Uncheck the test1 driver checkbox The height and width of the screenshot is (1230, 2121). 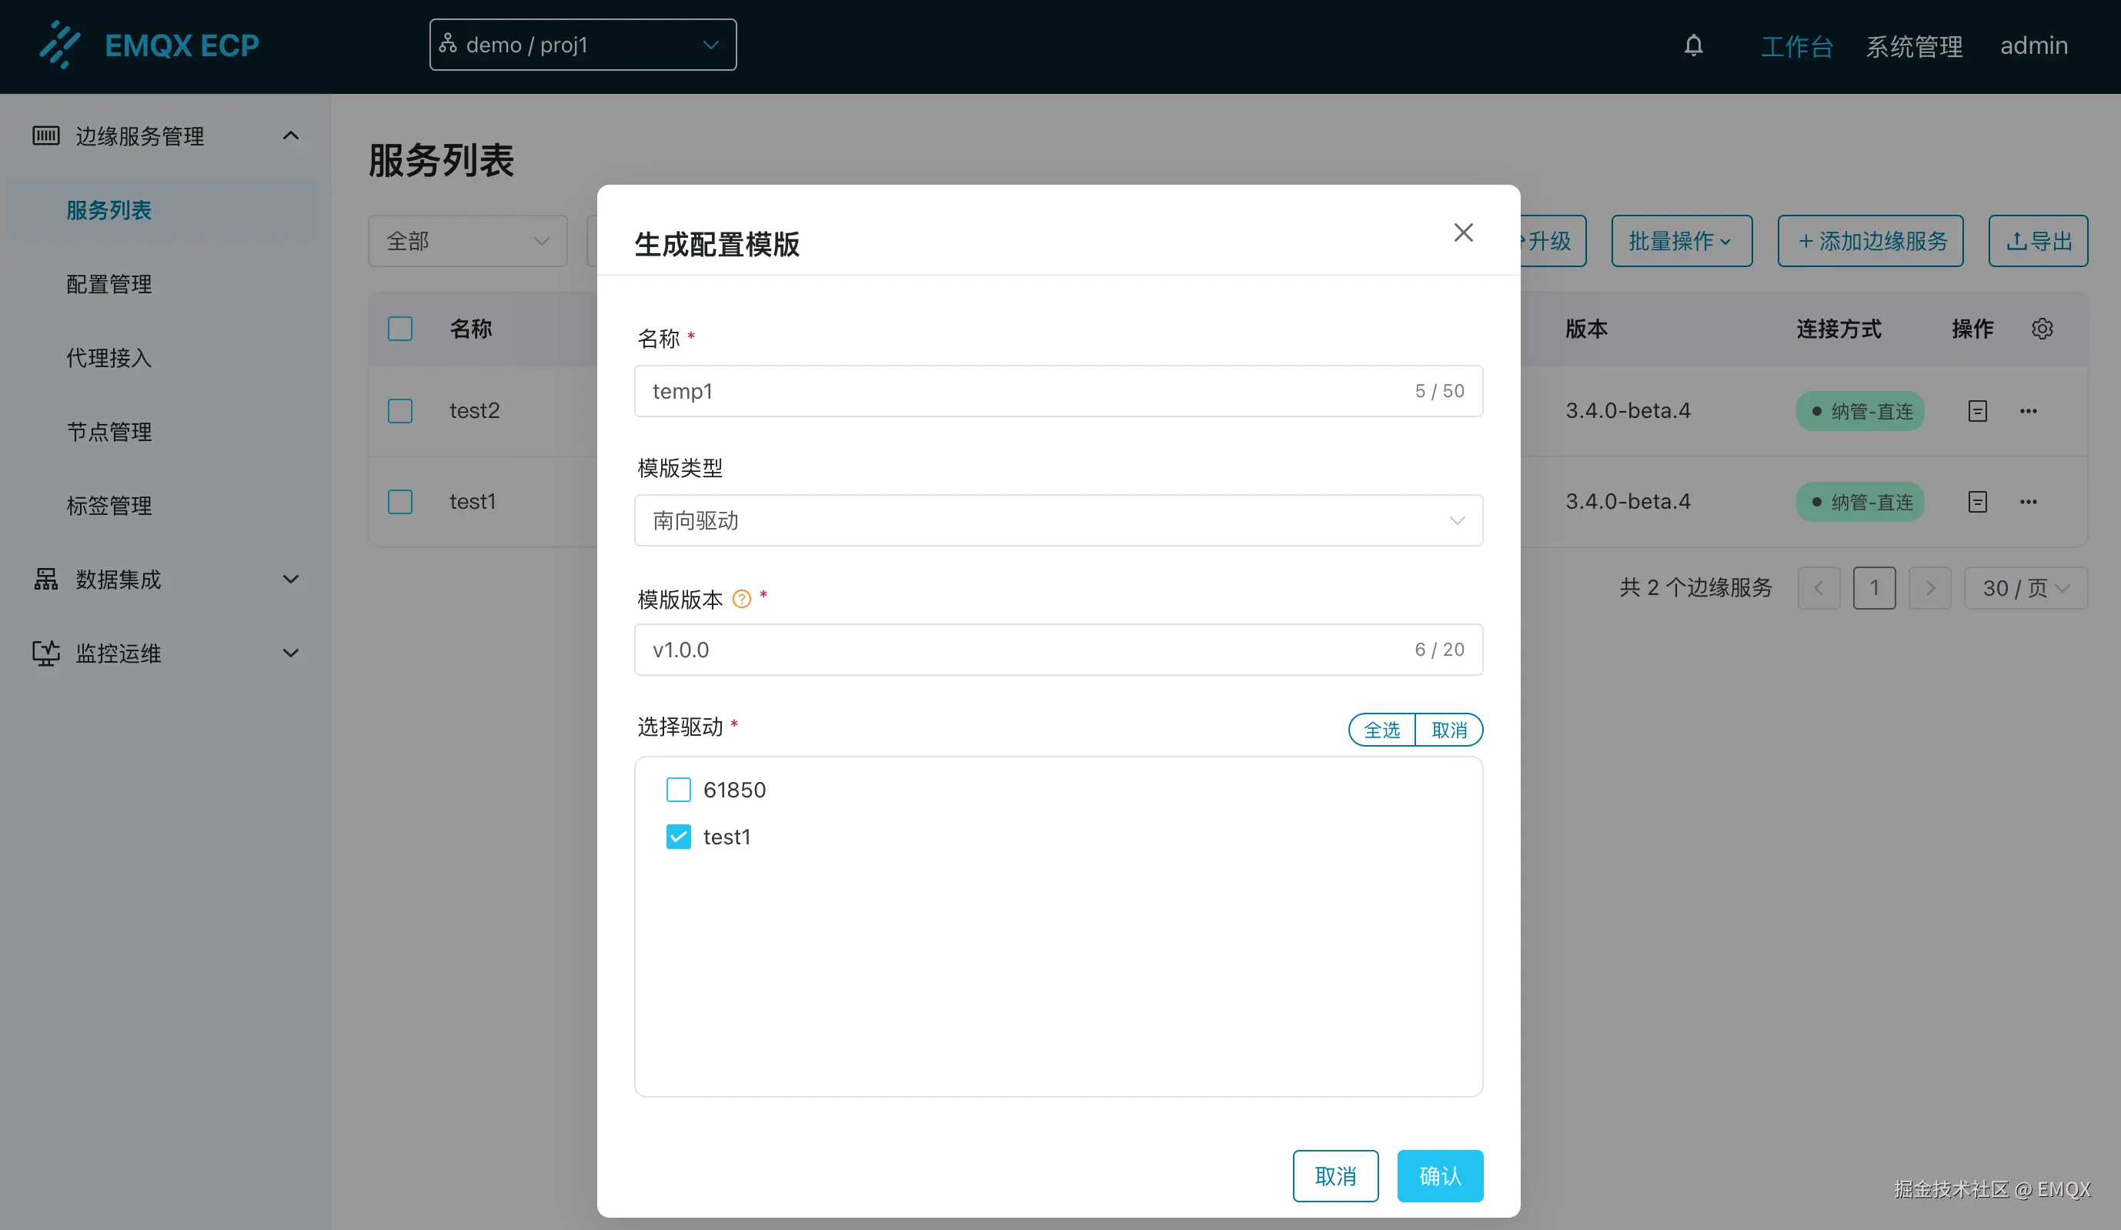[678, 836]
